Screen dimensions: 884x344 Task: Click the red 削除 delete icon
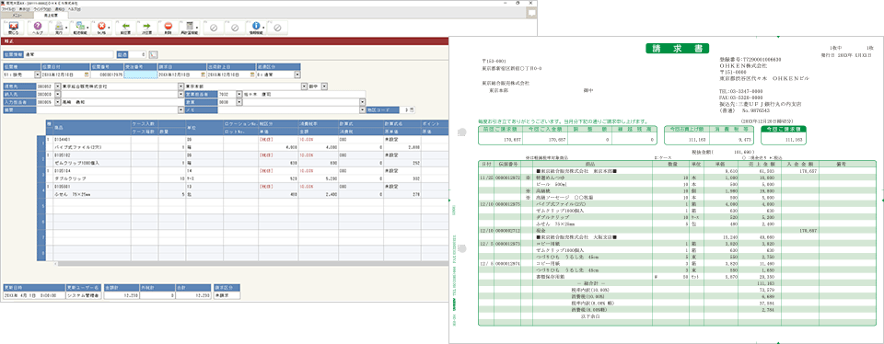[168, 28]
